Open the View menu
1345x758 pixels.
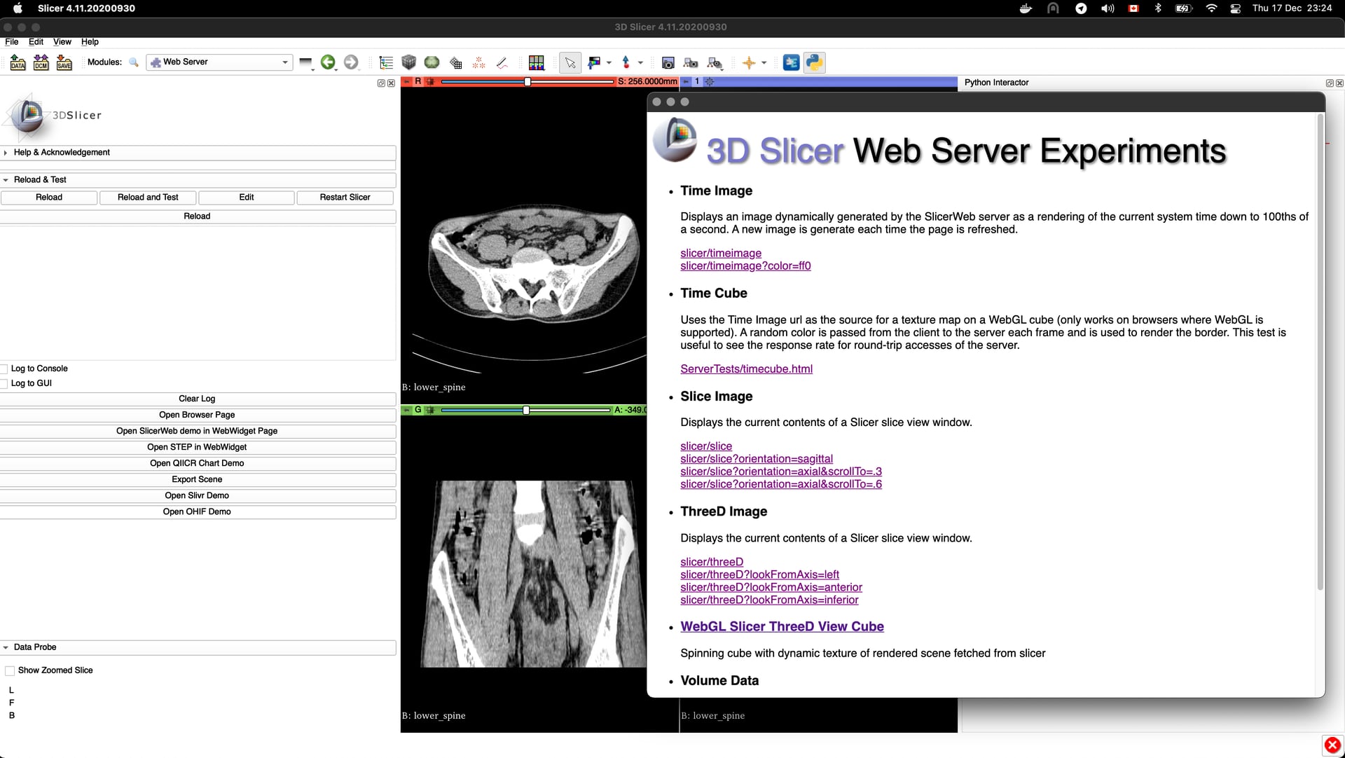[x=62, y=42]
